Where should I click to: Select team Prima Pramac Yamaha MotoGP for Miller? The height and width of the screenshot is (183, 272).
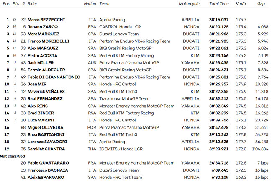(129, 63)
